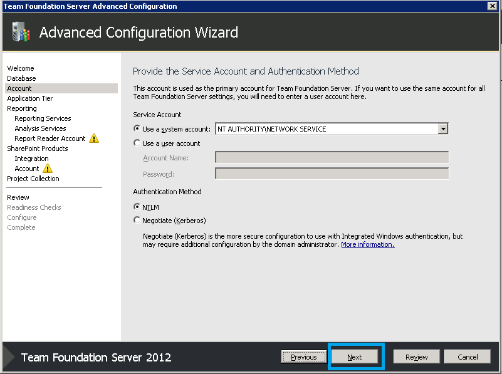502x374 pixels.
Task: Open Analysis Services configuration page
Action: pyautogui.click(x=40, y=128)
